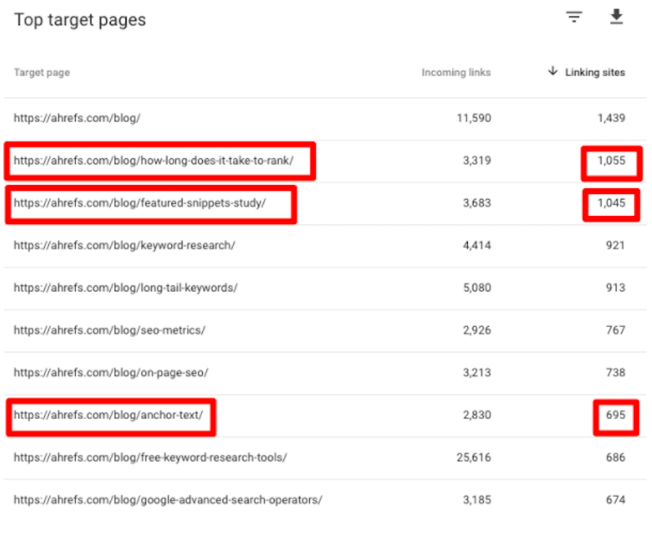Select incoming links value 3,319
652x547 pixels.
(477, 161)
